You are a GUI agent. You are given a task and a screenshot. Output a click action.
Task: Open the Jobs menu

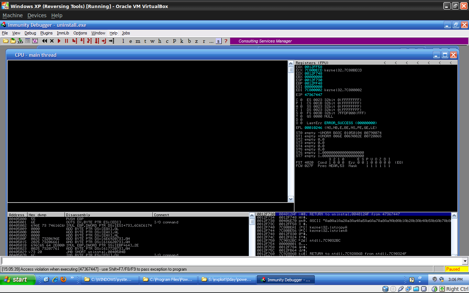[126, 33]
